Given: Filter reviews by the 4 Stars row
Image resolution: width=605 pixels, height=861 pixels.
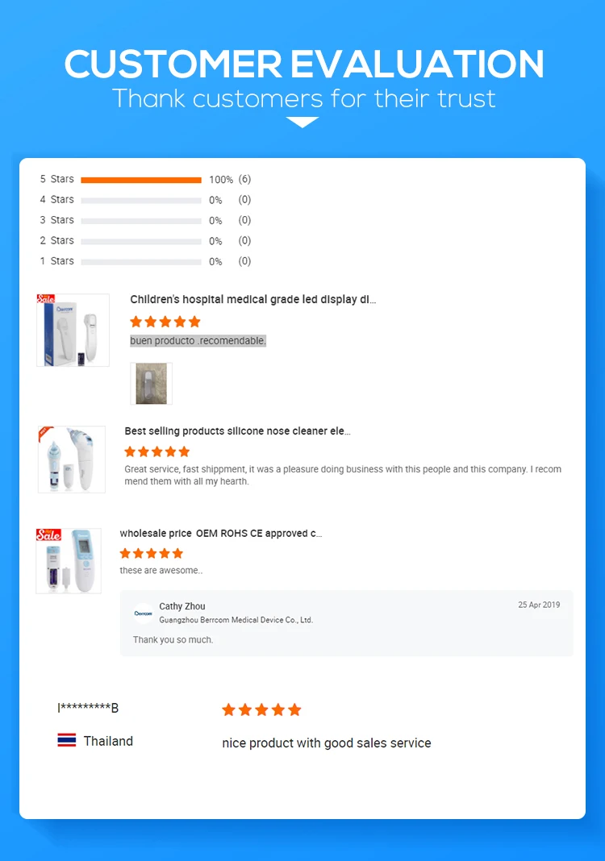Looking at the screenshot, I should pos(141,200).
